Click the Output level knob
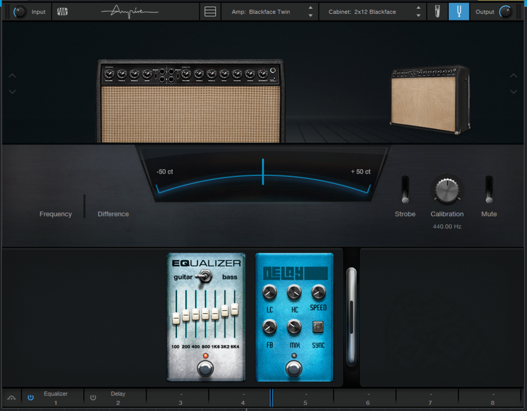 click(505, 12)
